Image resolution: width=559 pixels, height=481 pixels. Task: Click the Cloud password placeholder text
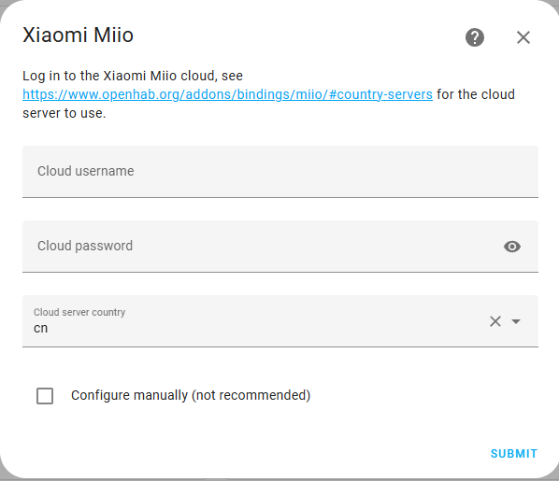(85, 246)
